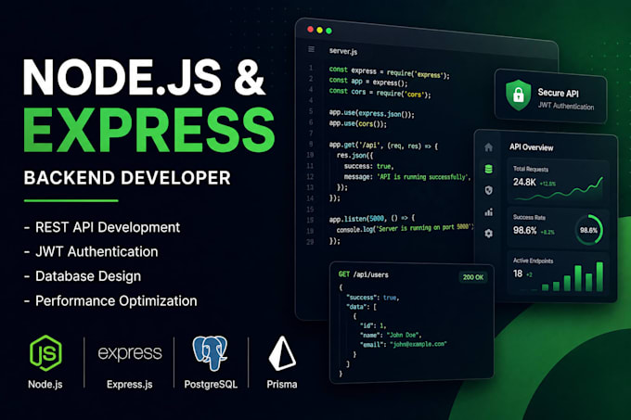The height and width of the screenshot is (420, 631).
Task: Click the "email" JSON line
Action: coord(404,344)
